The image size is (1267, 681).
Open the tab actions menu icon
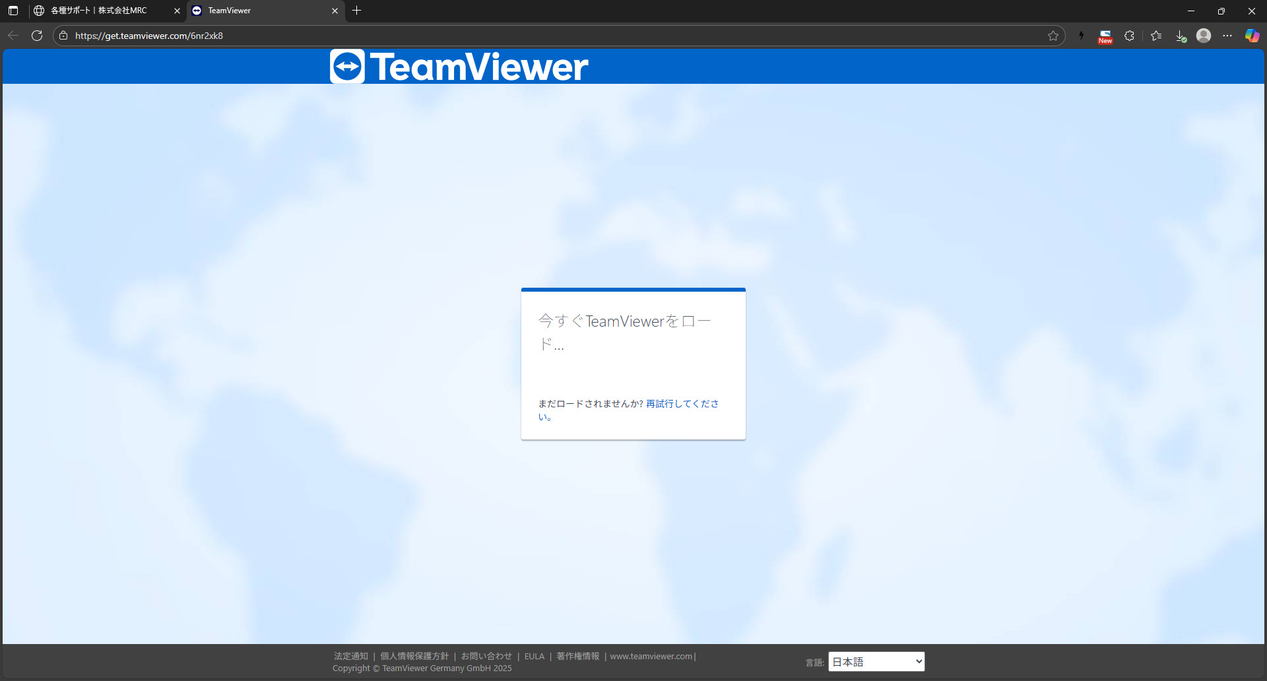(x=13, y=11)
